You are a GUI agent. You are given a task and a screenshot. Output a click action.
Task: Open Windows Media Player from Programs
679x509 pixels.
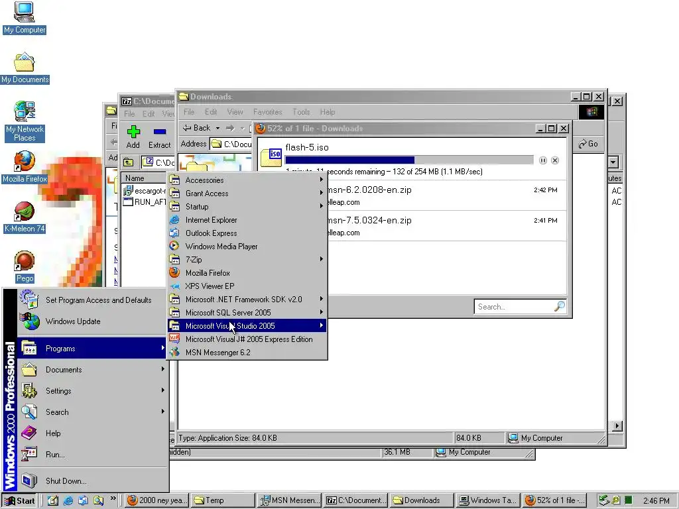(x=247, y=247)
